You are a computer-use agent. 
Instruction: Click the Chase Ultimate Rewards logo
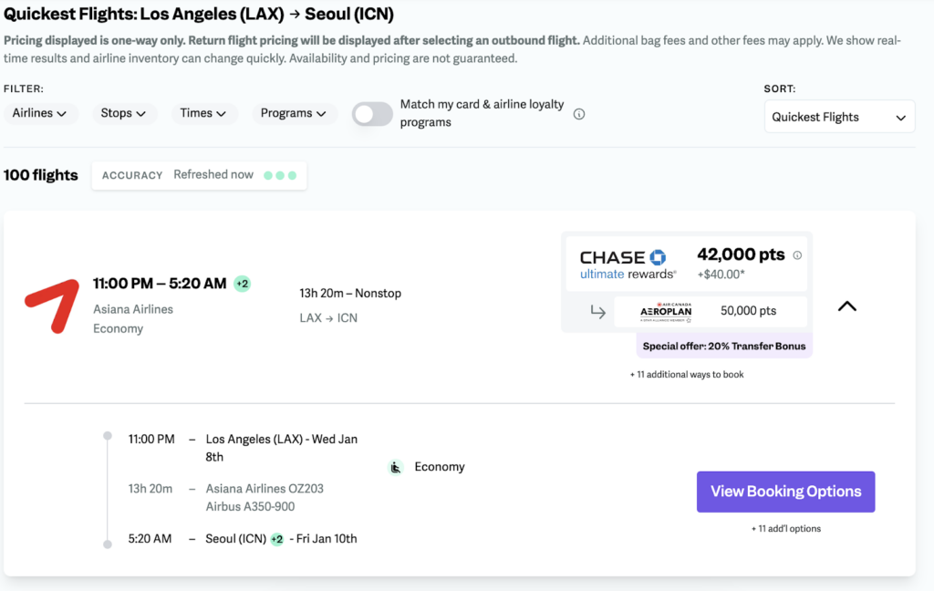(x=628, y=264)
